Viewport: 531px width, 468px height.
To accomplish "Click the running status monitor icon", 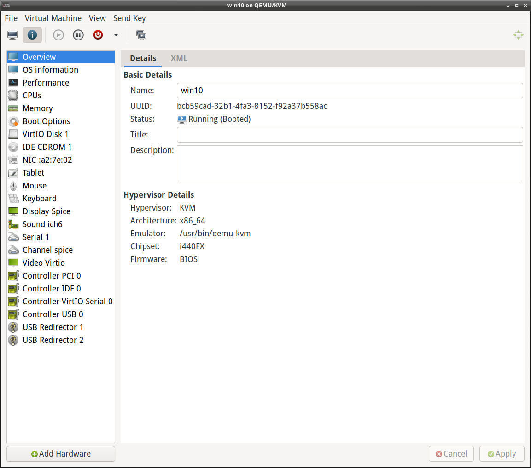I will coord(182,119).
